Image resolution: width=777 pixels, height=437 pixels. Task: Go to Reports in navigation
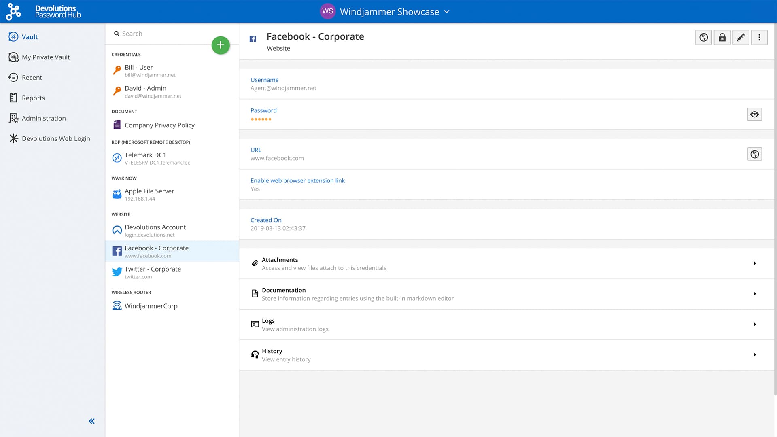click(33, 98)
